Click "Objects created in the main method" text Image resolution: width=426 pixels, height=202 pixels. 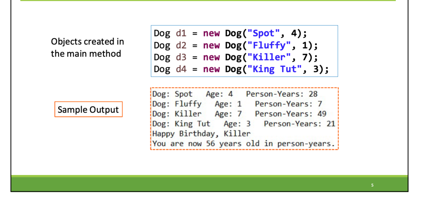click(x=87, y=47)
